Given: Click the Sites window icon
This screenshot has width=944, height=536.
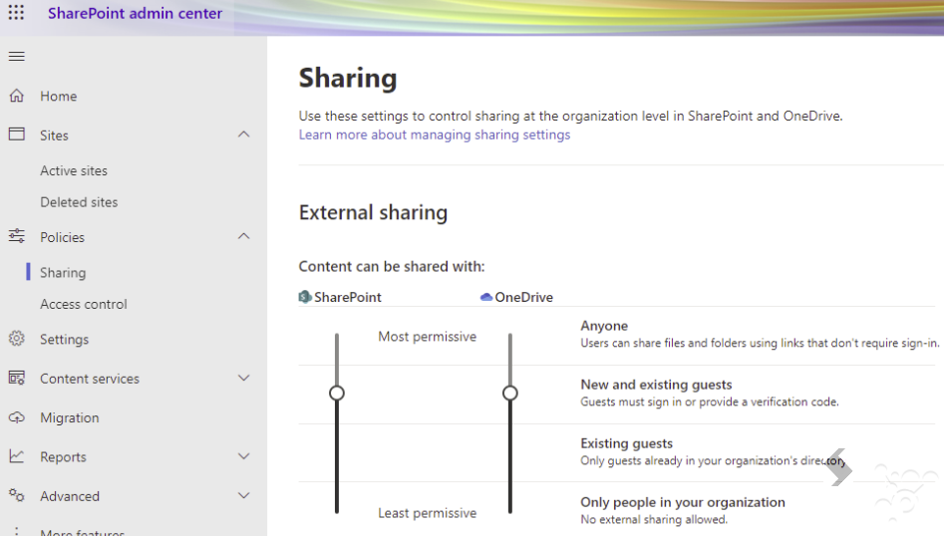Looking at the screenshot, I should (17, 134).
